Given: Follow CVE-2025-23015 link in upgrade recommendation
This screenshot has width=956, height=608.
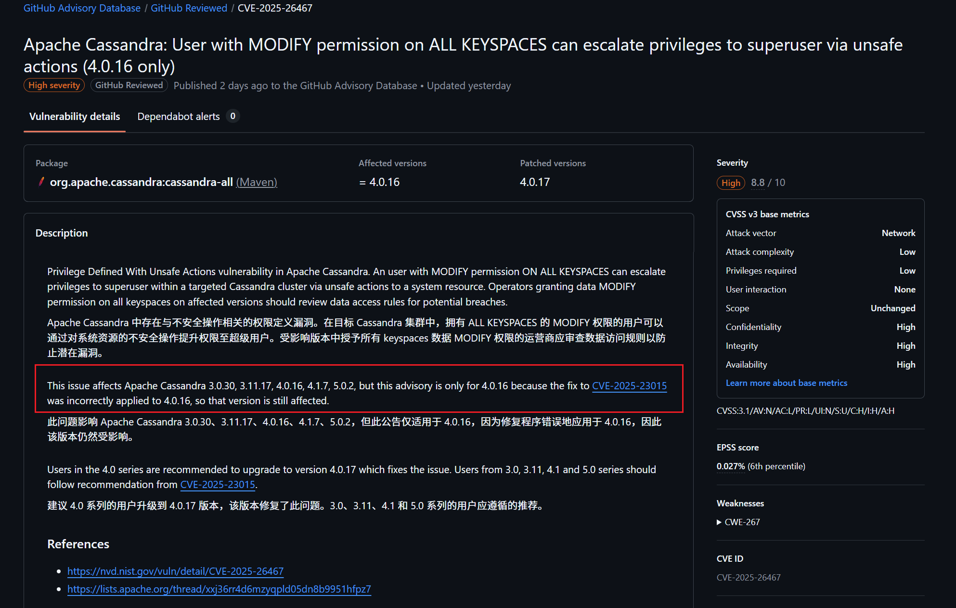Looking at the screenshot, I should 218,485.
